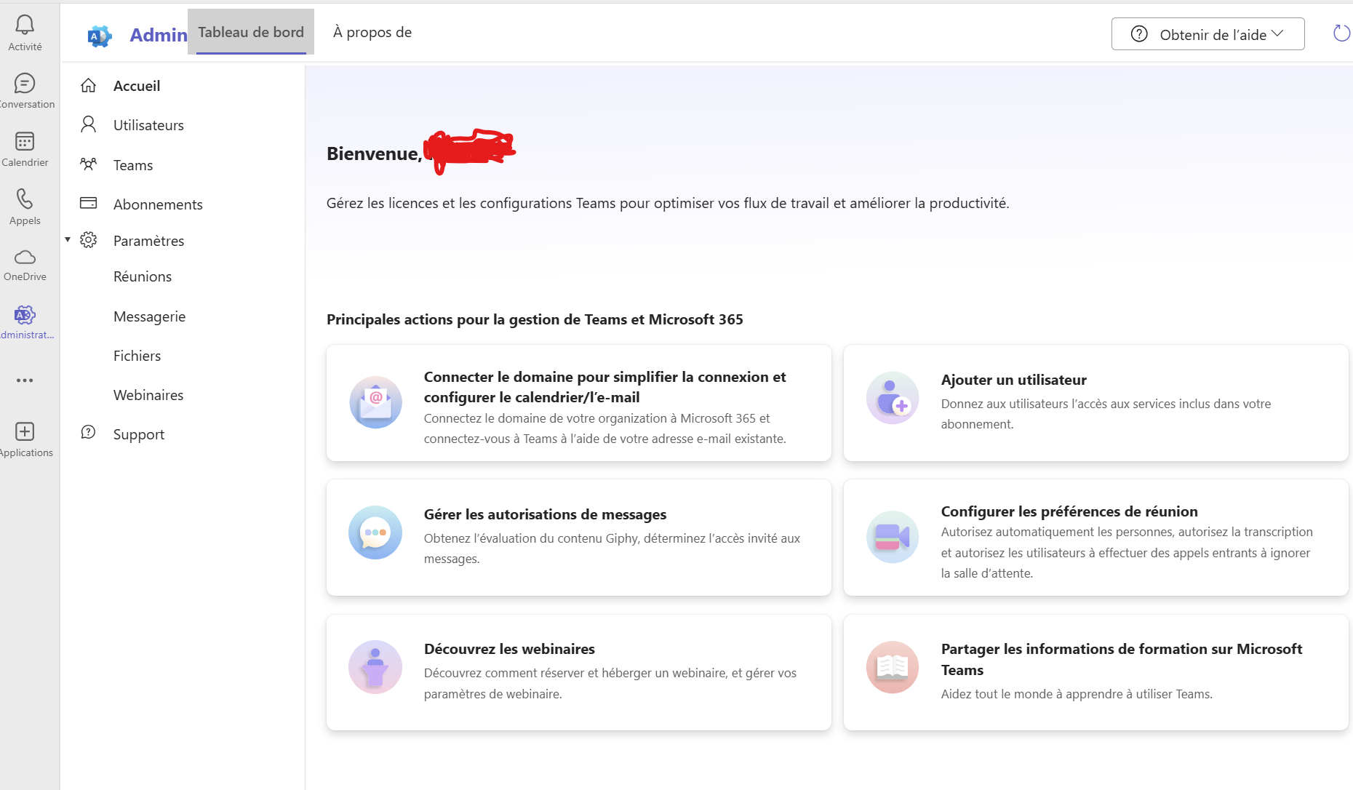Show more apps via ellipsis icon
This screenshot has height=790, width=1353.
pyautogui.click(x=25, y=380)
